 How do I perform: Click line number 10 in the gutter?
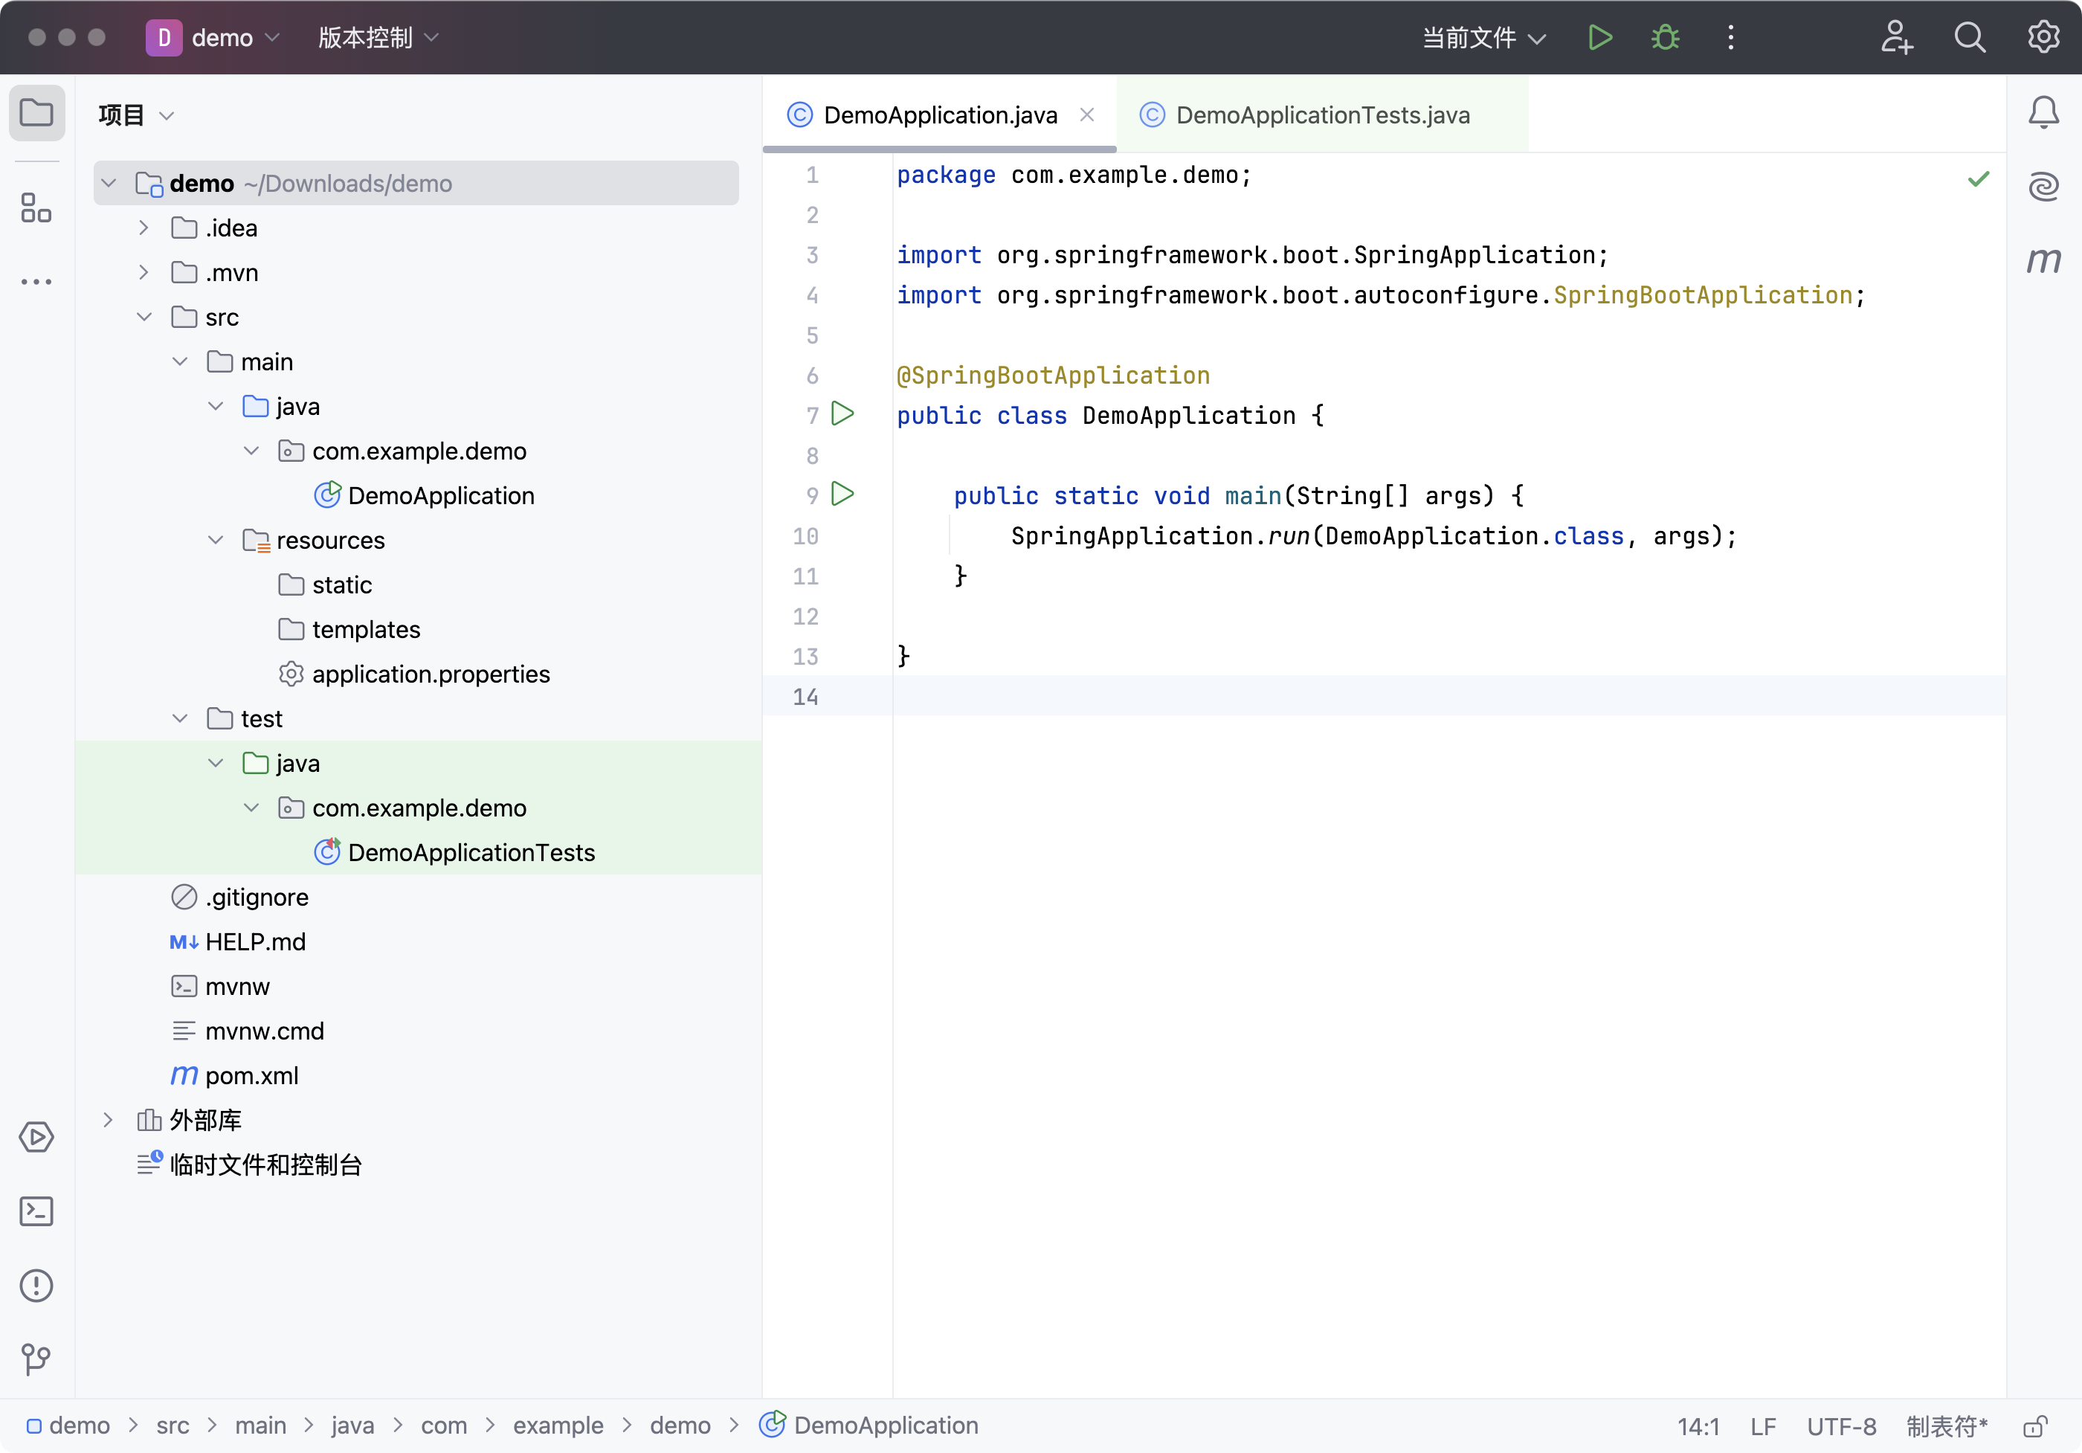(805, 536)
